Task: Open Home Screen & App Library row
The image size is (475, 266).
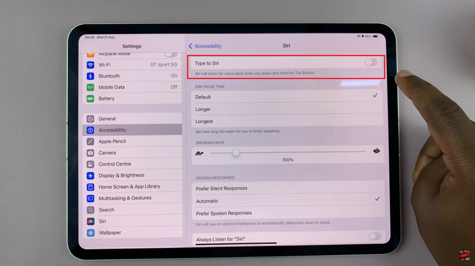Action: point(132,187)
